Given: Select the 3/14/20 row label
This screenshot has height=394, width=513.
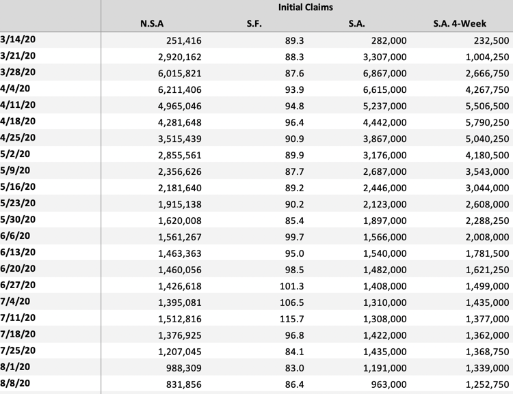Looking at the screenshot, I should (18, 40).
